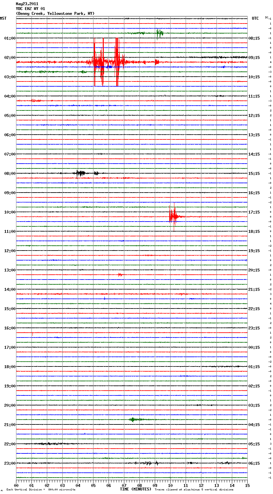Click the date label May23,2011

(x=27, y=4)
